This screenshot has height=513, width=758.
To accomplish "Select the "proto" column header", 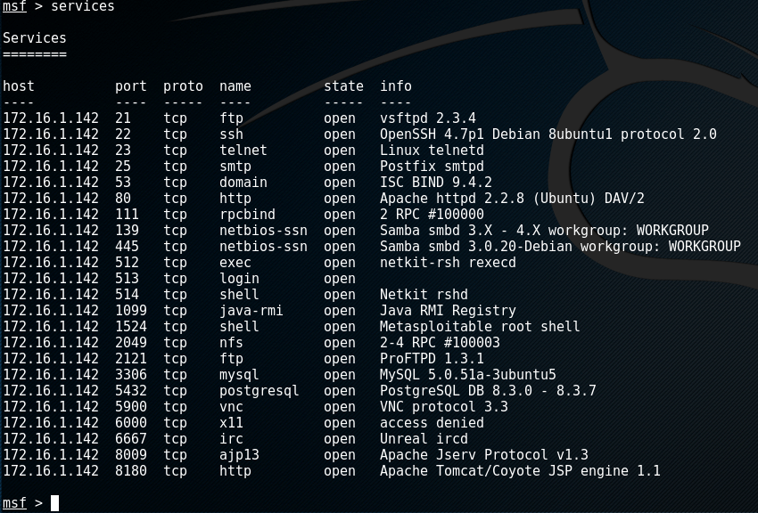I will 183,86.
